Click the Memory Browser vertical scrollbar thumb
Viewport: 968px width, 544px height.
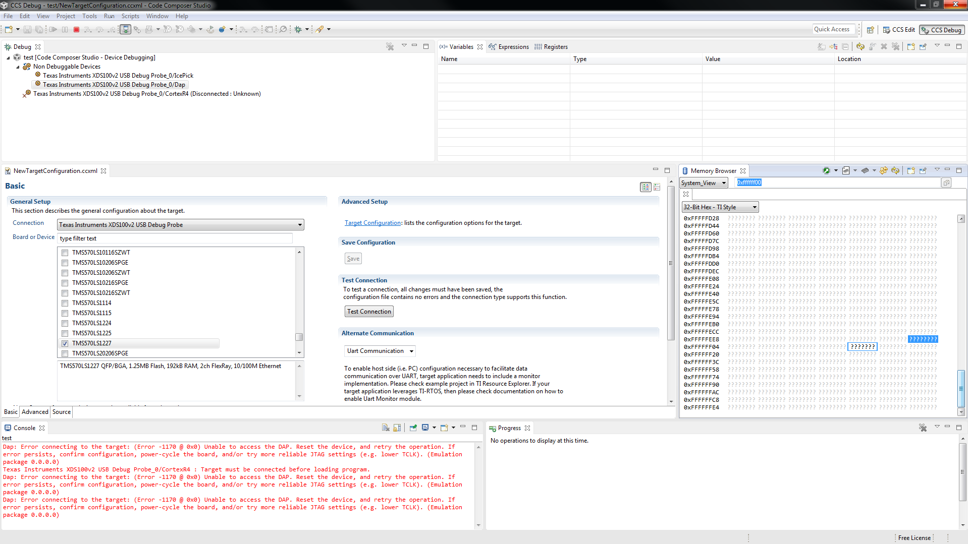coord(961,388)
